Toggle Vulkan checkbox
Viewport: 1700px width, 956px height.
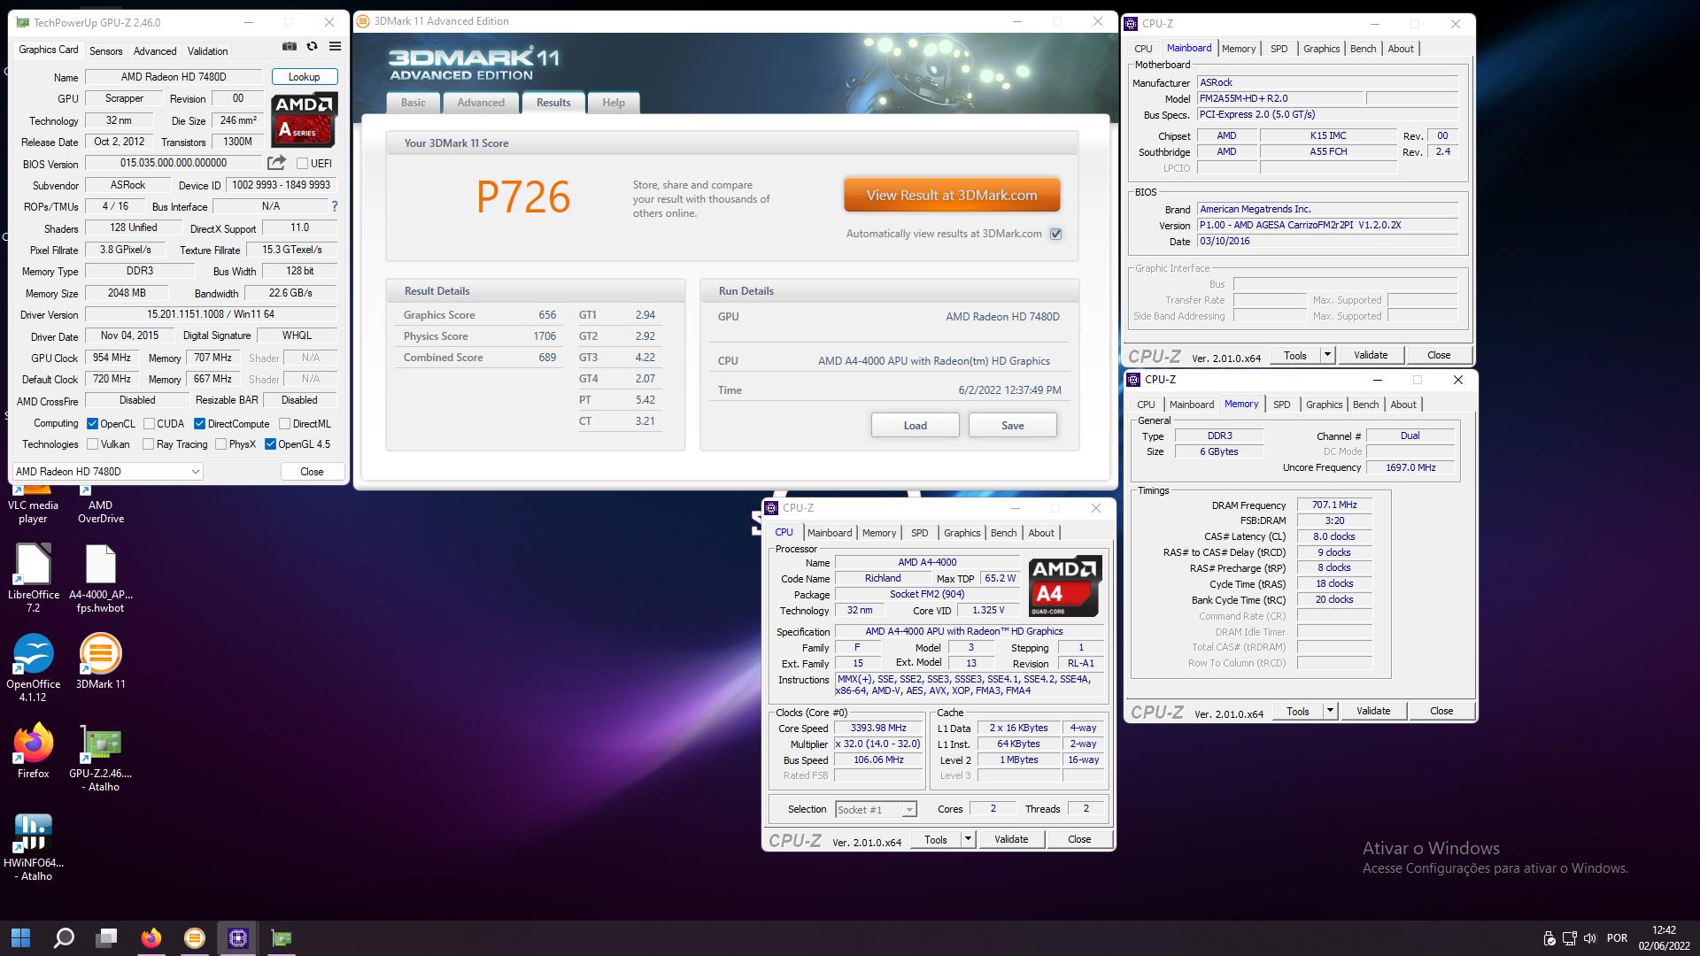92,444
